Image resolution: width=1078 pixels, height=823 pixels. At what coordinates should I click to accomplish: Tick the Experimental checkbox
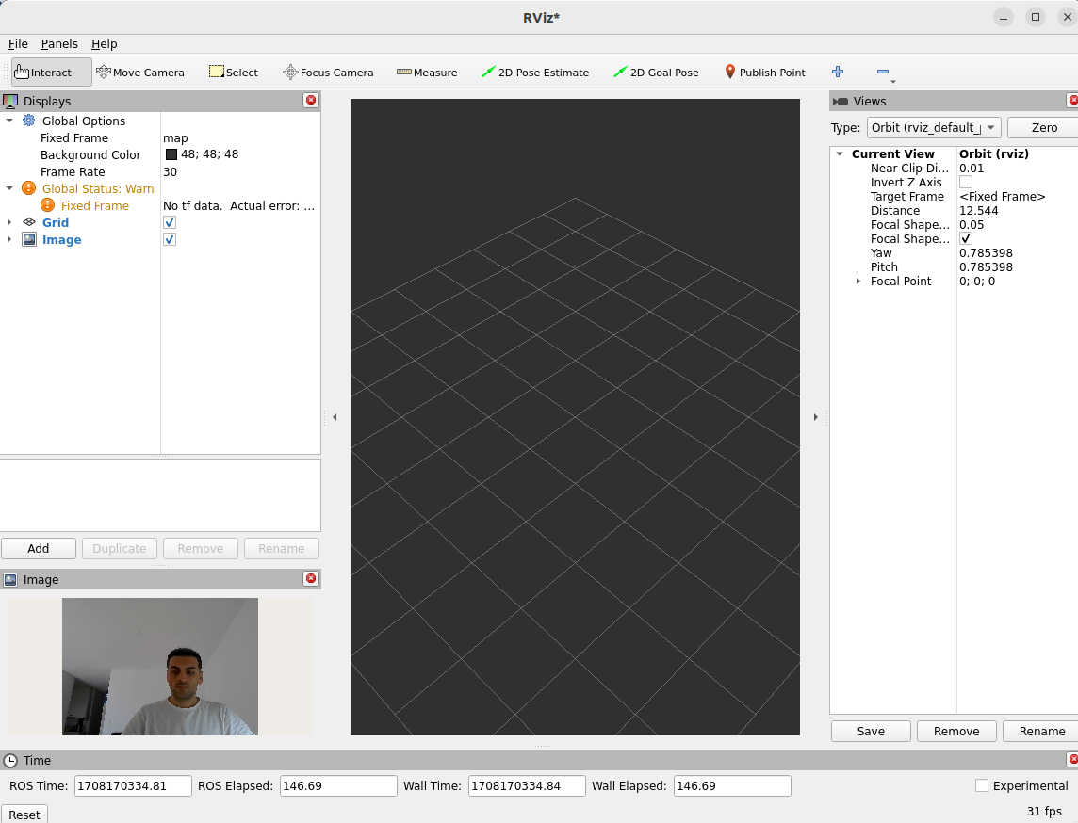point(982,785)
